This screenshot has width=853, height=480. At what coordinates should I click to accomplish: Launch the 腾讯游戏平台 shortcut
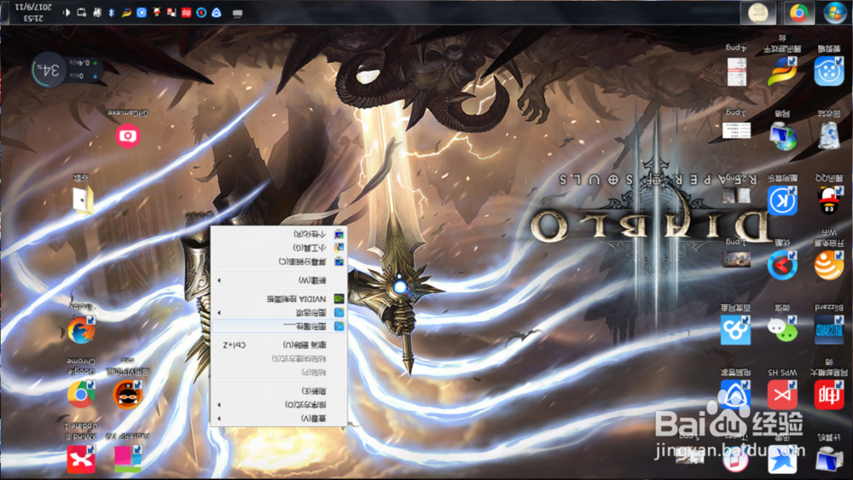click(x=782, y=72)
